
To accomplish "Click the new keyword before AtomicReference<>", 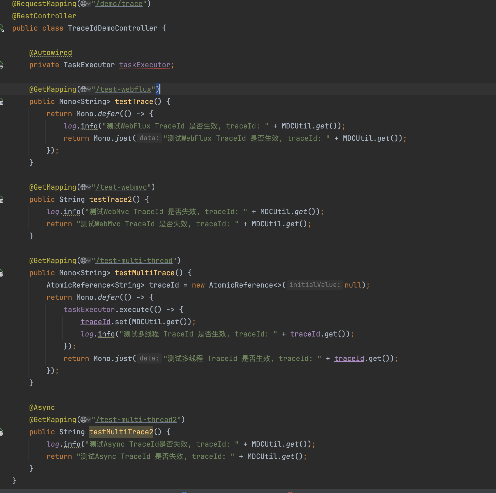I will (198, 285).
